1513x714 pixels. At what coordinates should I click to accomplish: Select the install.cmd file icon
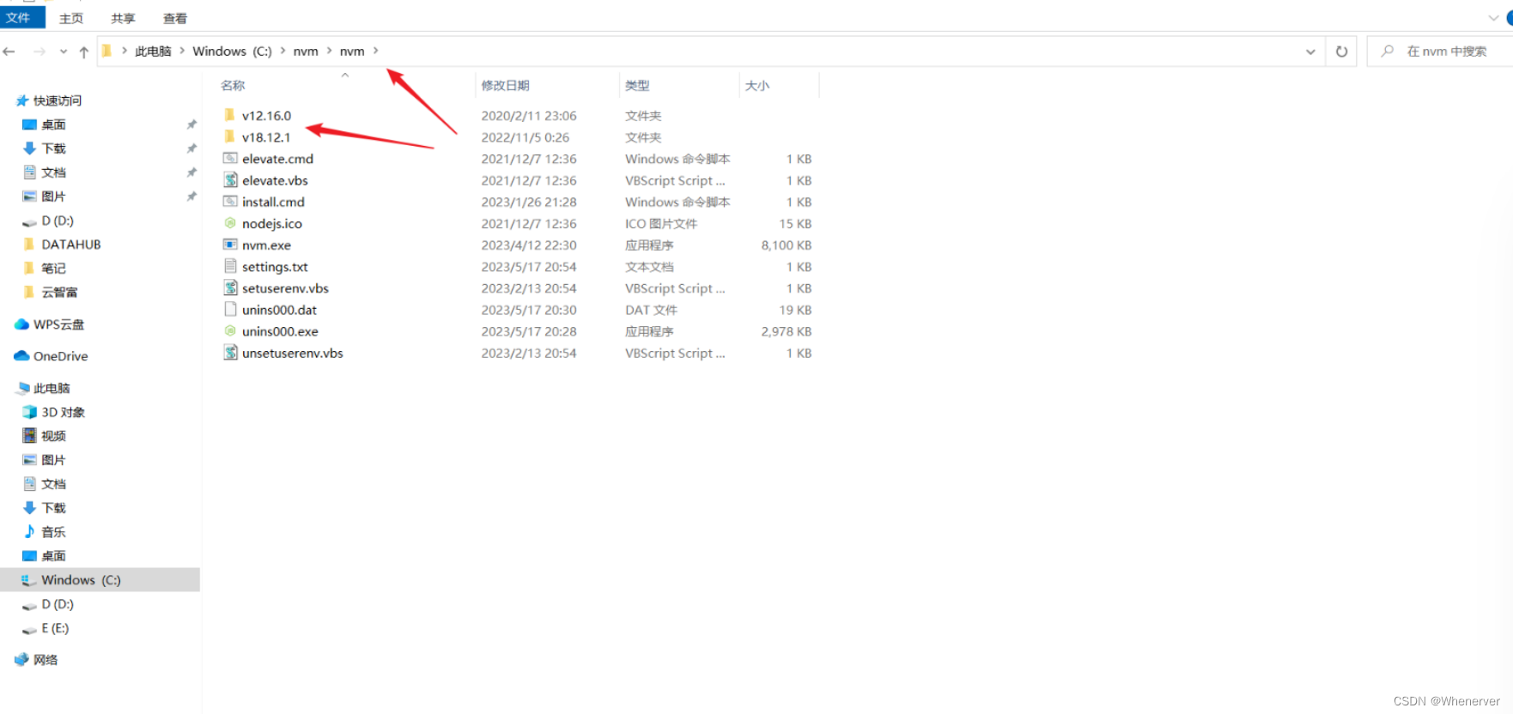(230, 201)
